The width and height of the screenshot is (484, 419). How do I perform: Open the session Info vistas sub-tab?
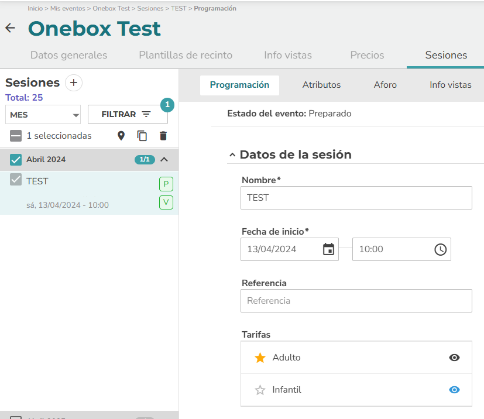(x=451, y=85)
